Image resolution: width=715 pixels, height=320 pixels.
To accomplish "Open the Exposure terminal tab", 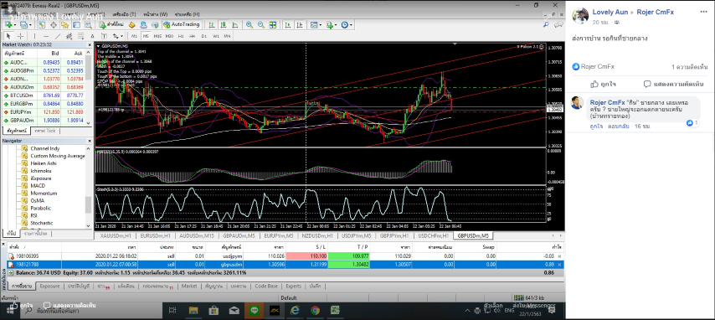I will click(x=49, y=286).
